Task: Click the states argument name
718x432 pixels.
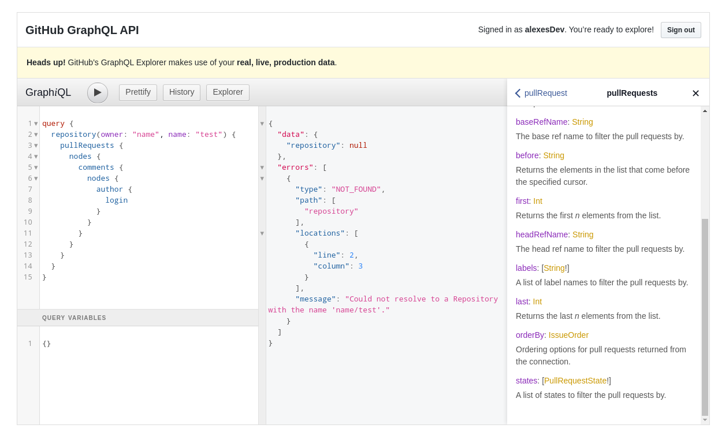Action: 526,381
